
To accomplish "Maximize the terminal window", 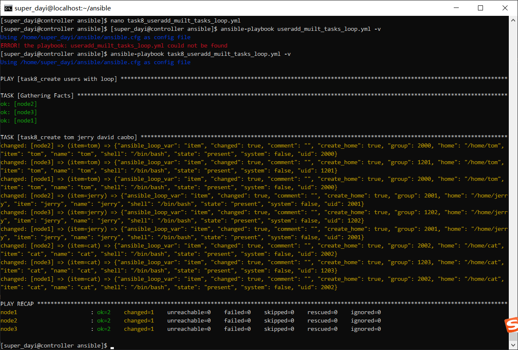I will coord(480,8).
